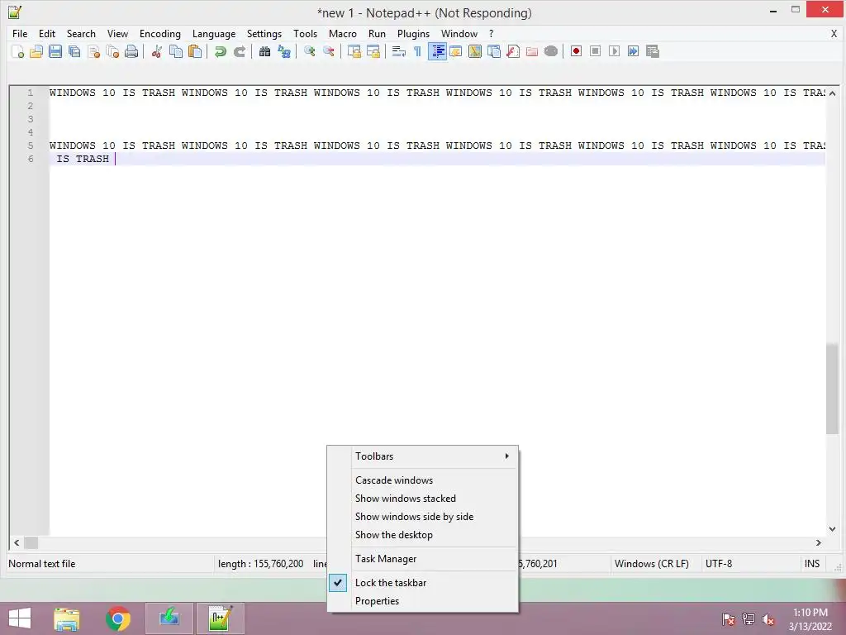Viewport: 846px width, 635px height.
Task: Toggle the highlighted Indent Guide icon
Action: pyautogui.click(x=437, y=51)
